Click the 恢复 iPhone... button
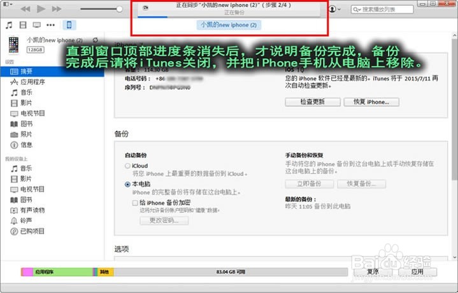458x293 pixels. (371, 102)
